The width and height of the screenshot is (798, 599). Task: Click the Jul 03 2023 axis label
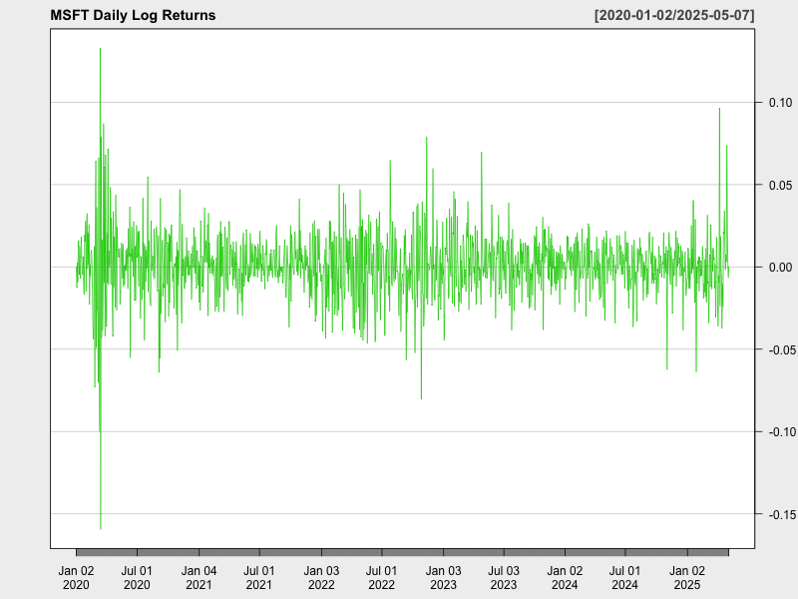pyautogui.click(x=504, y=578)
